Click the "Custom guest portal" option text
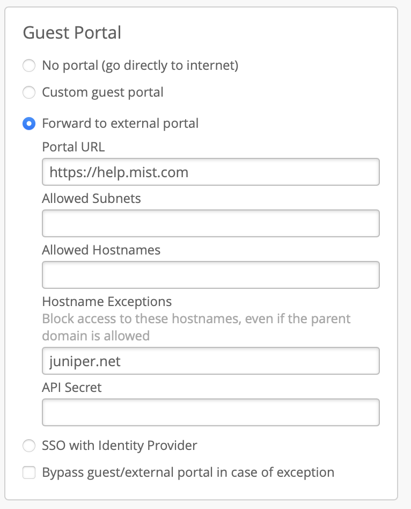This screenshot has height=509, width=411. pyautogui.click(x=102, y=93)
